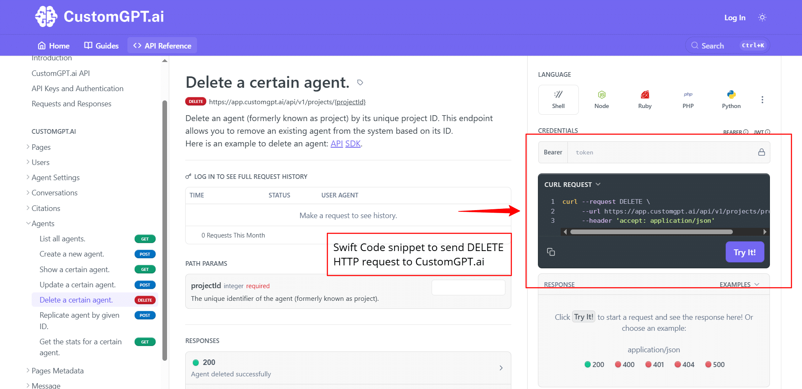The height and width of the screenshot is (389, 802).
Task: Select the PHP language icon
Action: coord(688,100)
